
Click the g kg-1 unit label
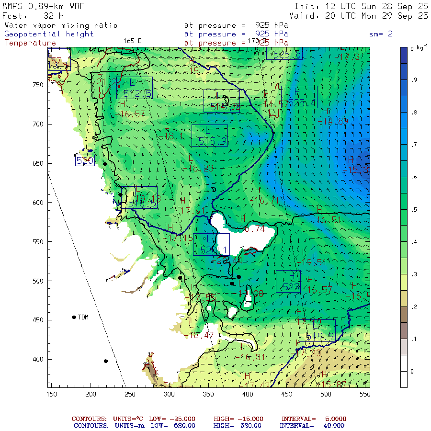pos(419,47)
